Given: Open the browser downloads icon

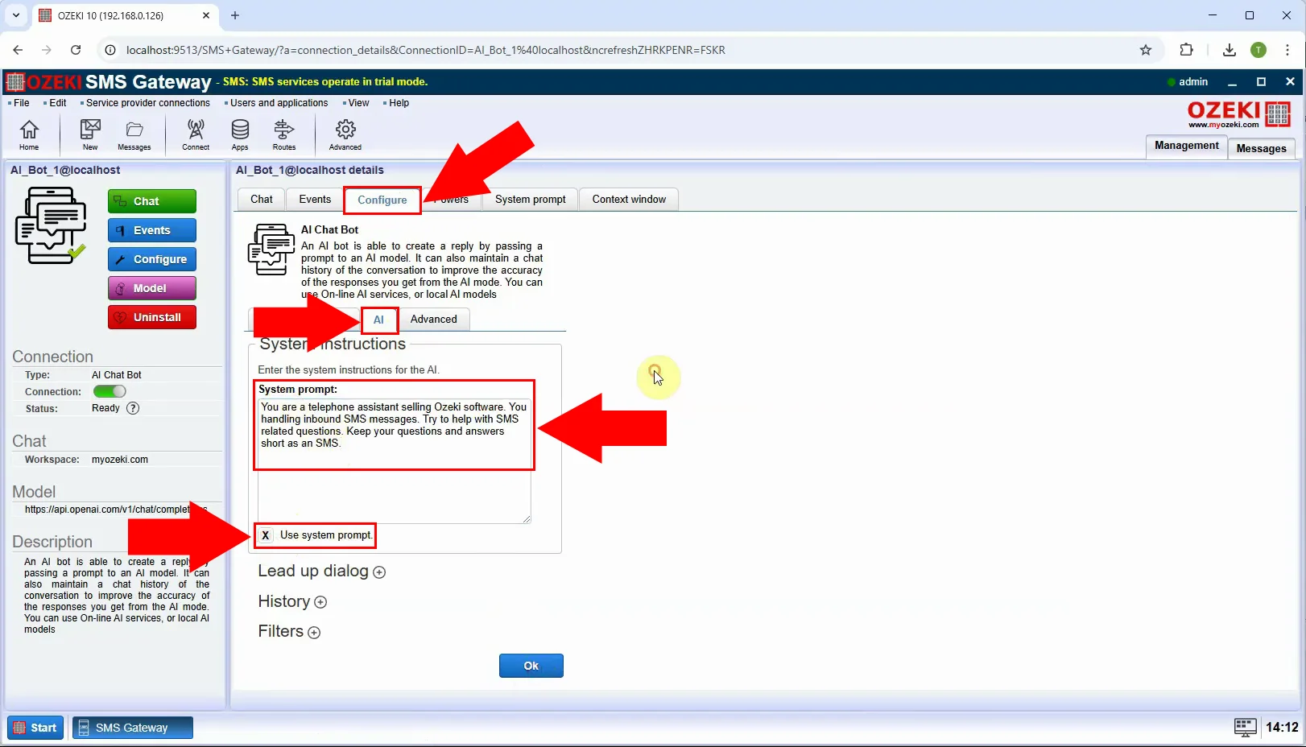Looking at the screenshot, I should [1229, 50].
